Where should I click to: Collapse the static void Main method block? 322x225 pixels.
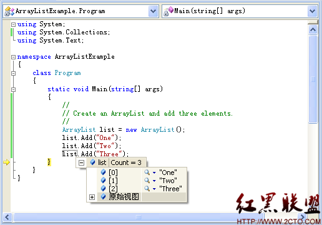(x=13, y=89)
